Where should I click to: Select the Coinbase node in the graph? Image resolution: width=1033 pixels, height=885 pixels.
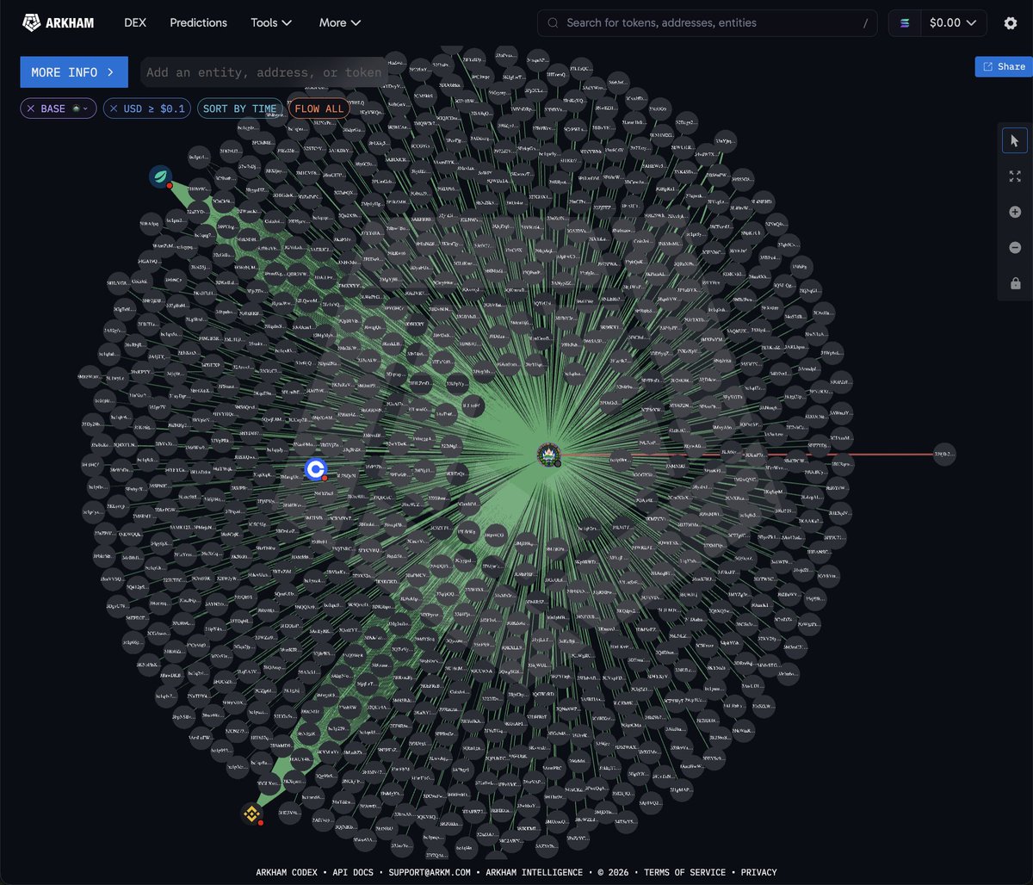(316, 469)
